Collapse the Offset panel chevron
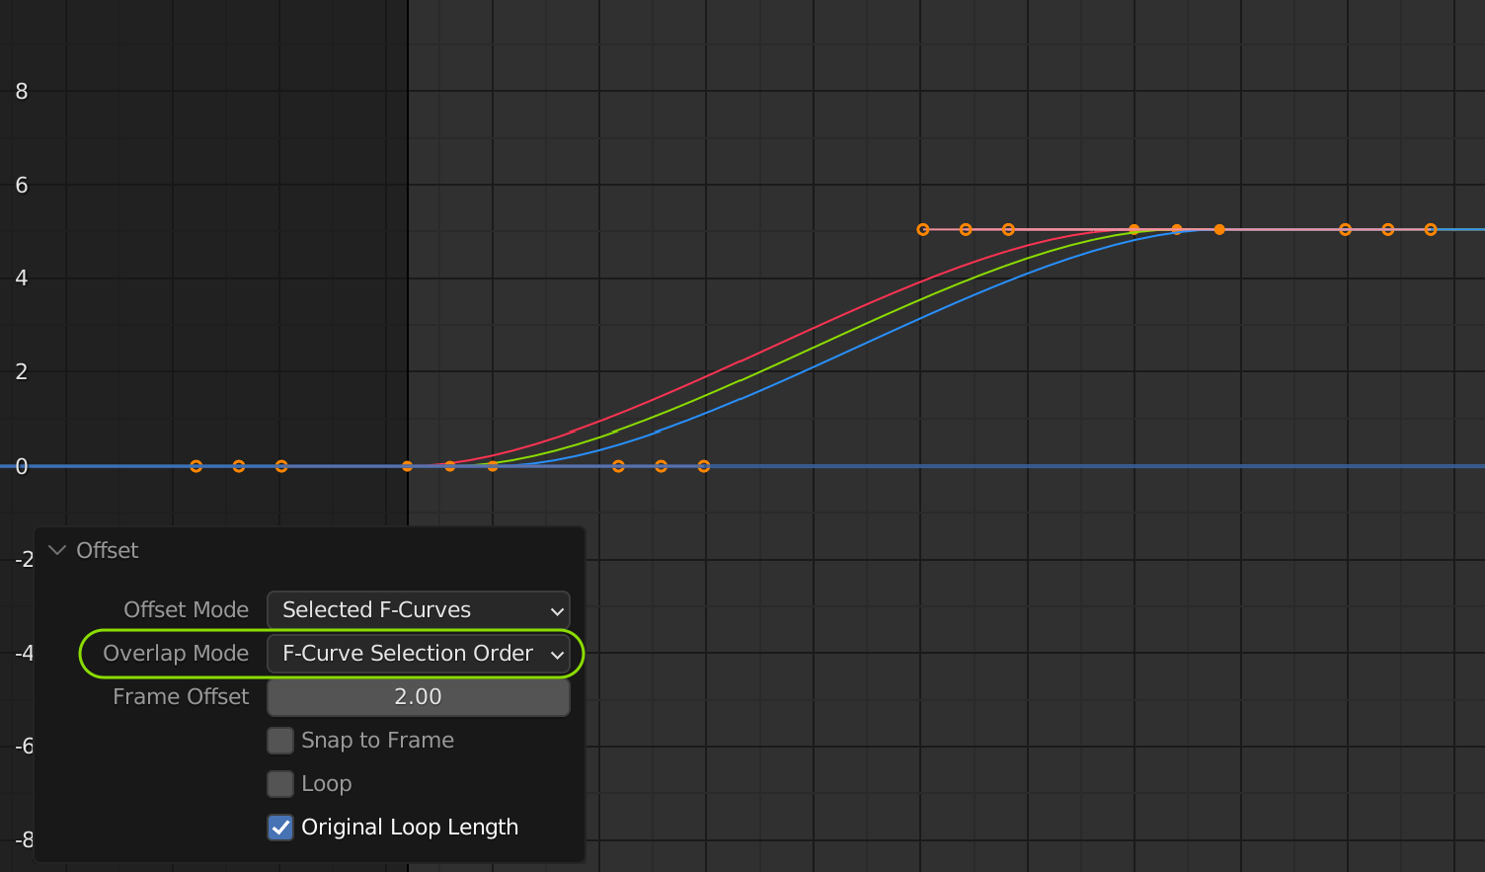 (57, 550)
